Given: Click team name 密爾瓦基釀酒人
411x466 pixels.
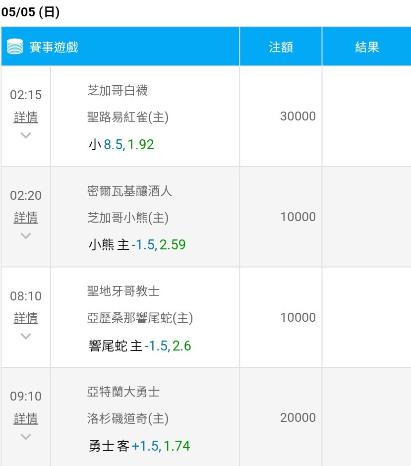Looking at the screenshot, I should 129,191.
